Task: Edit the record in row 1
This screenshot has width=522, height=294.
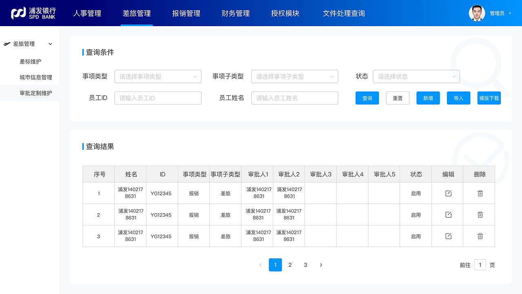Action: tap(448, 193)
